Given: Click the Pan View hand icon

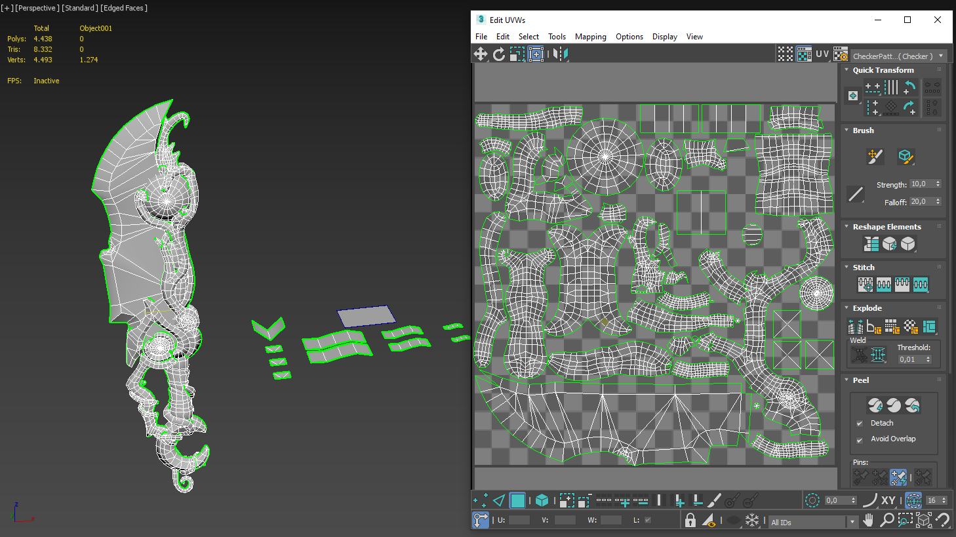Looking at the screenshot, I should (x=868, y=521).
